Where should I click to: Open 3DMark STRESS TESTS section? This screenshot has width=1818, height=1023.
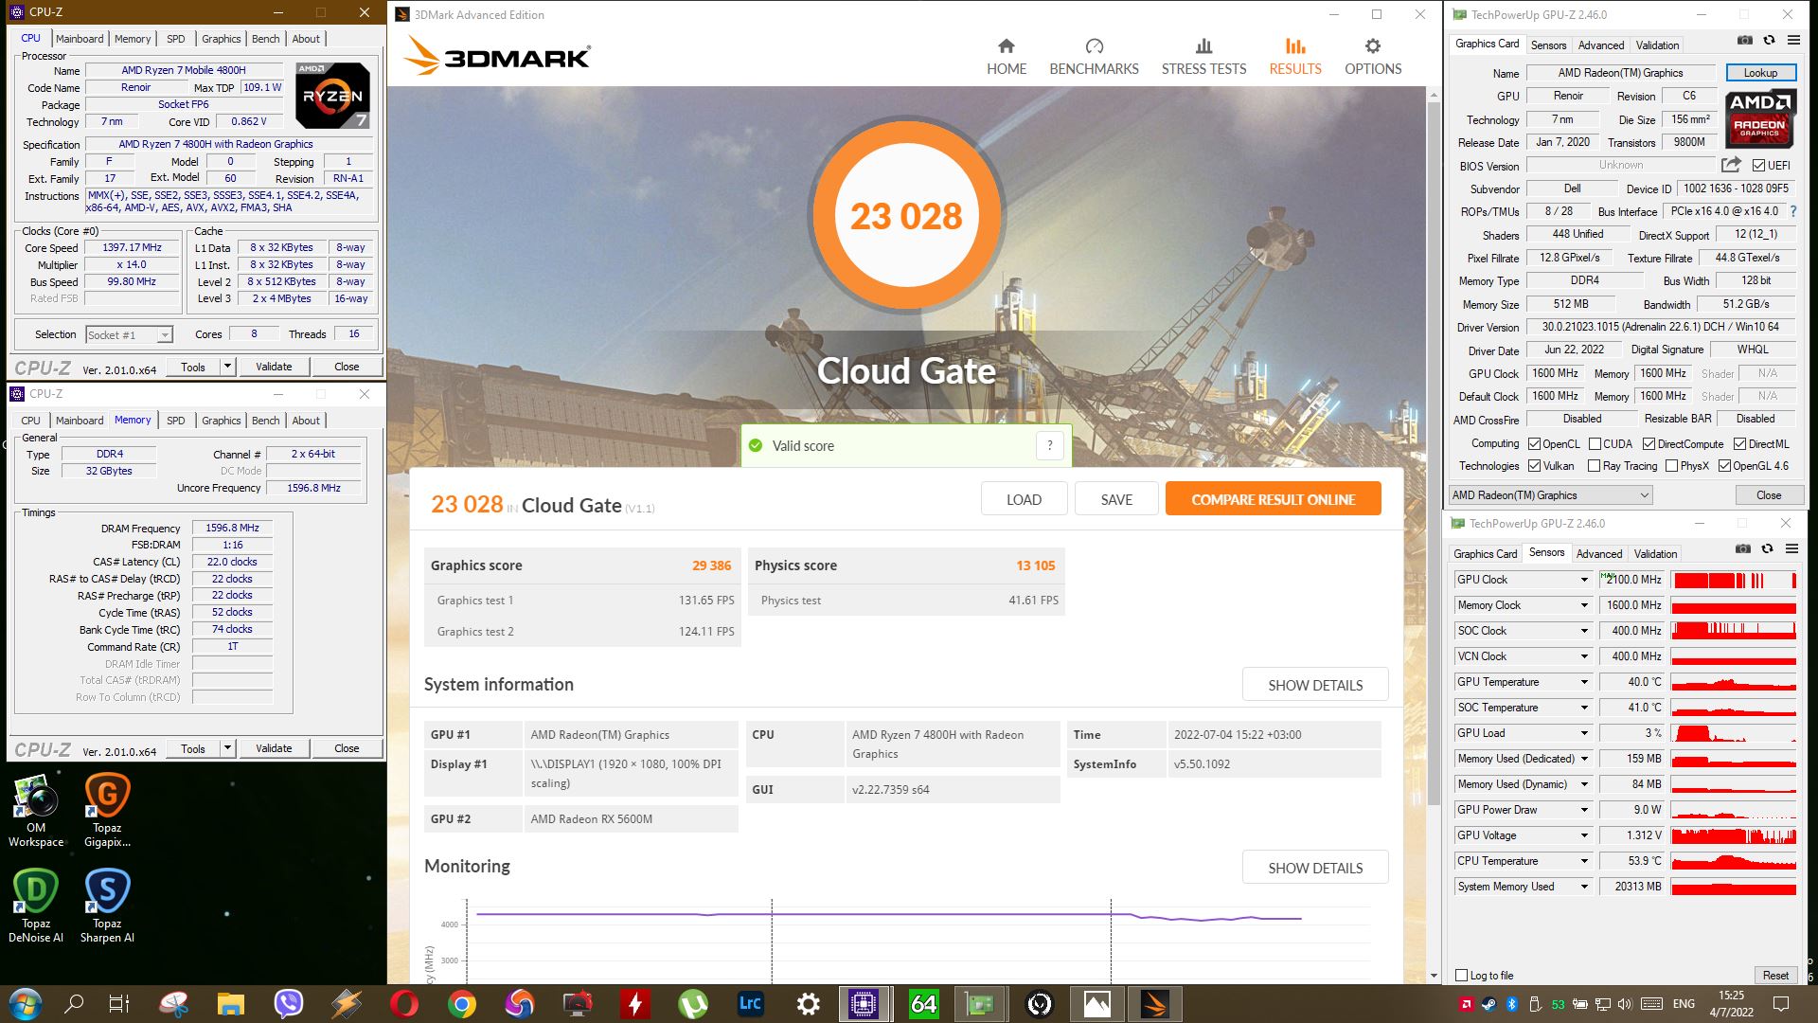(x=1203, y=57)
